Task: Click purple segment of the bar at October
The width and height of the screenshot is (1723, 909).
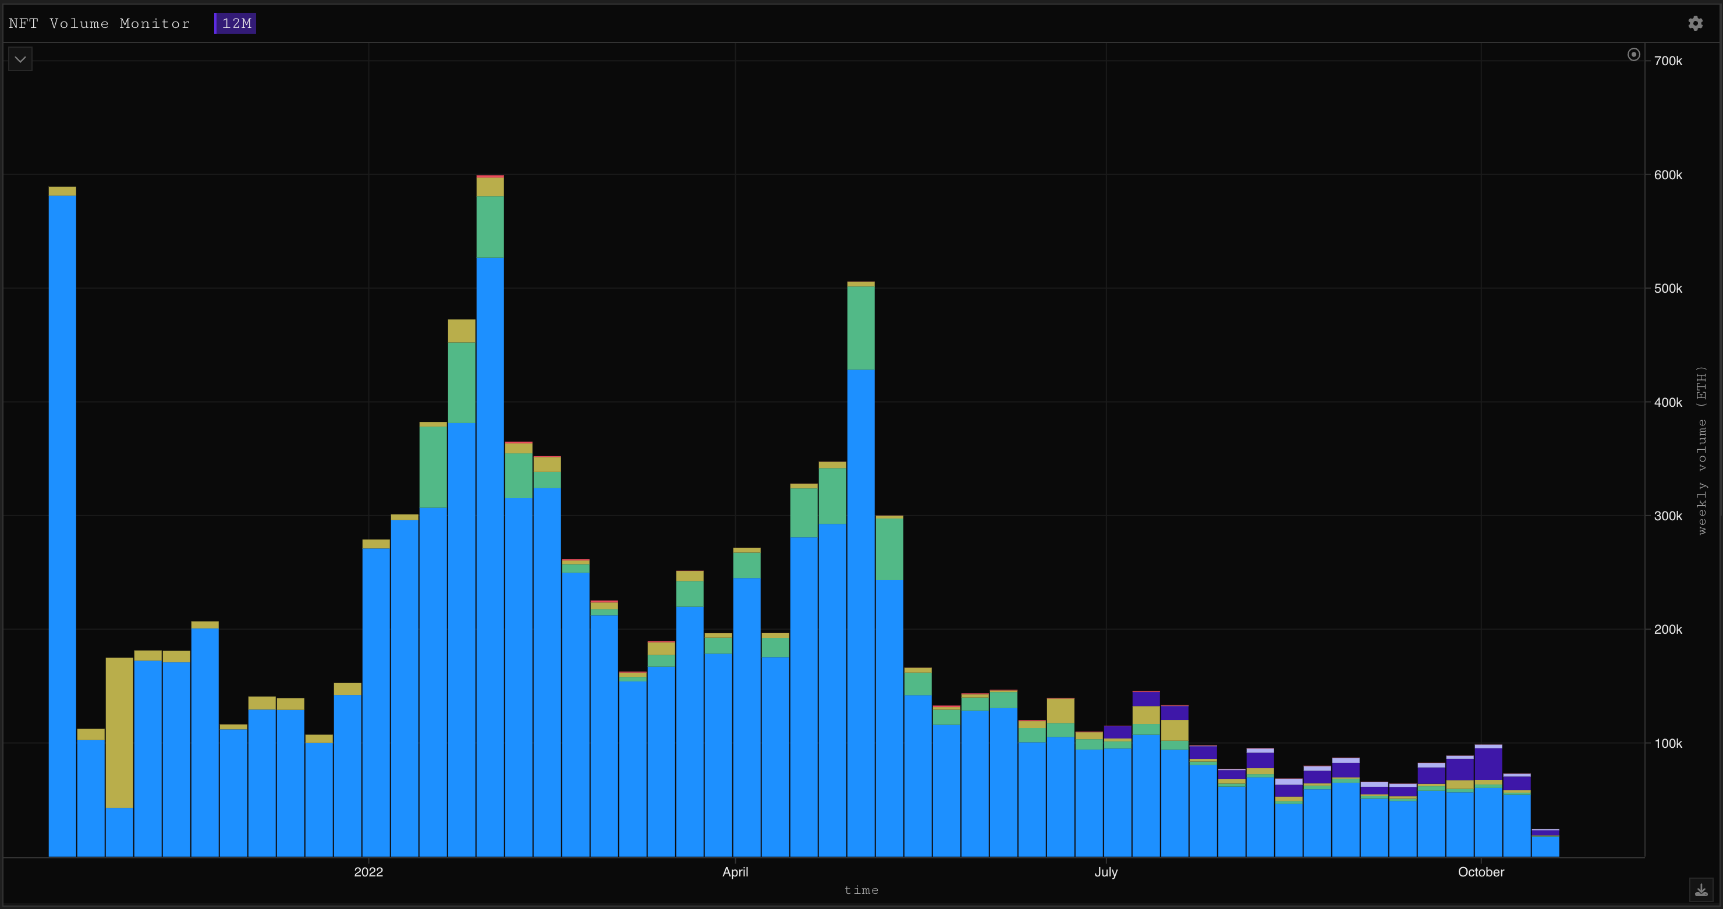Action: [x=1488, y=764]
